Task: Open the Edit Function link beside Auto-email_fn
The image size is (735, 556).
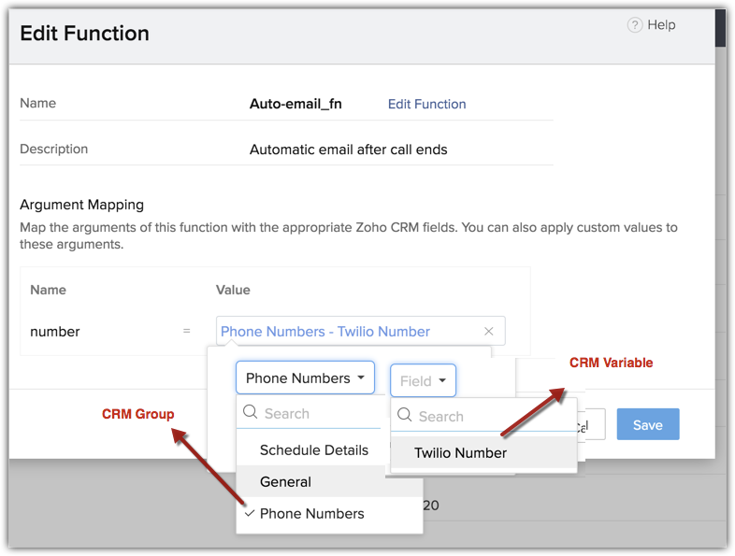Action: (426, 105)
